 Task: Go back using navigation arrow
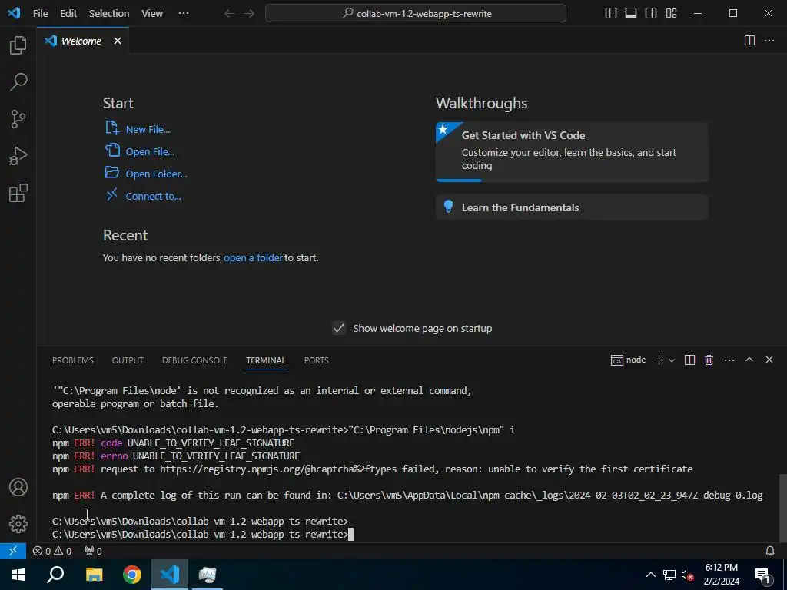pos(229,14)
